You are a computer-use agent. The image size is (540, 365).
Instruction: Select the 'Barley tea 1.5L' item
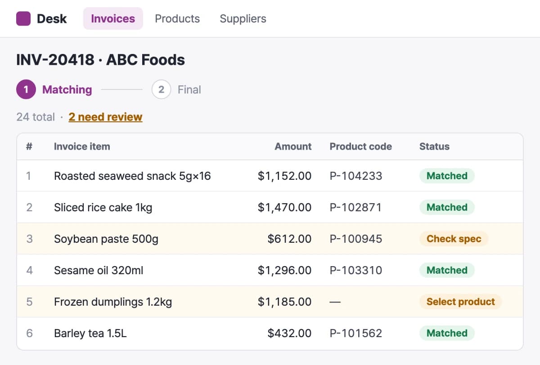pos(90,333)
